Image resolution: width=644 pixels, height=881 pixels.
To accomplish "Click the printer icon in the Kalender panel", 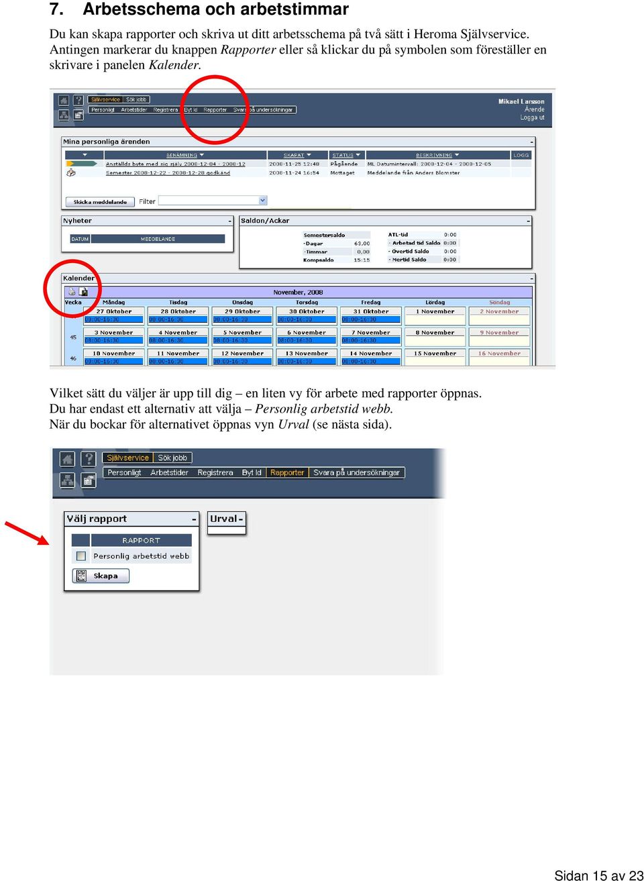I will click(72, 291).
